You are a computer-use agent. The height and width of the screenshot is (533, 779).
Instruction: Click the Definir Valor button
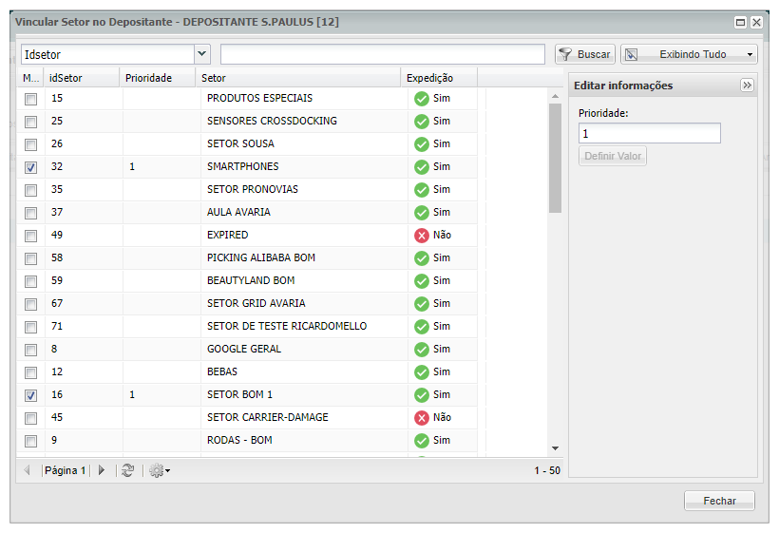(613, 156)
